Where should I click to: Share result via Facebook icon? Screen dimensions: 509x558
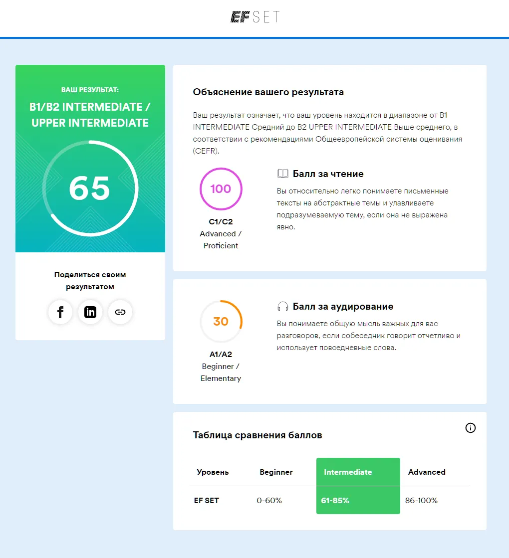pos(60,312)
